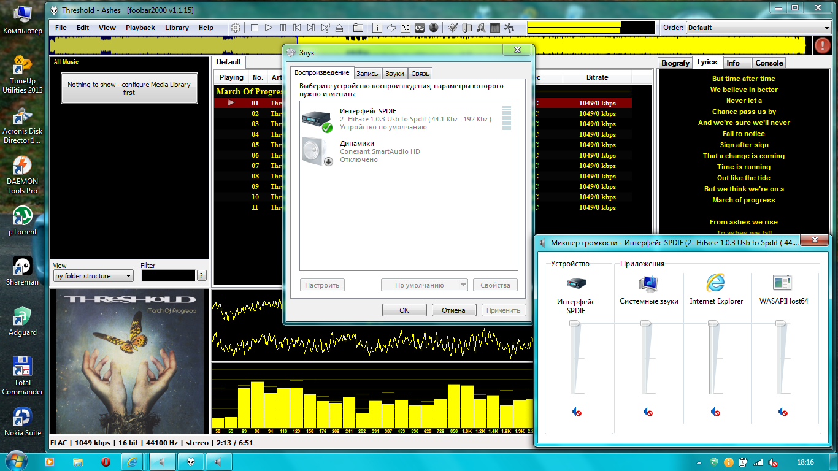Viewport: 838px width, 471px height.
Task: Click the eject icon in toolbar
Action: pyautogui.click(x=339, y=28)
